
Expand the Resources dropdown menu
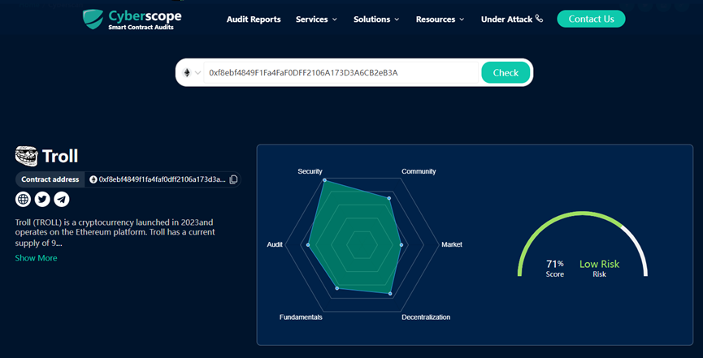pos(440,19)
